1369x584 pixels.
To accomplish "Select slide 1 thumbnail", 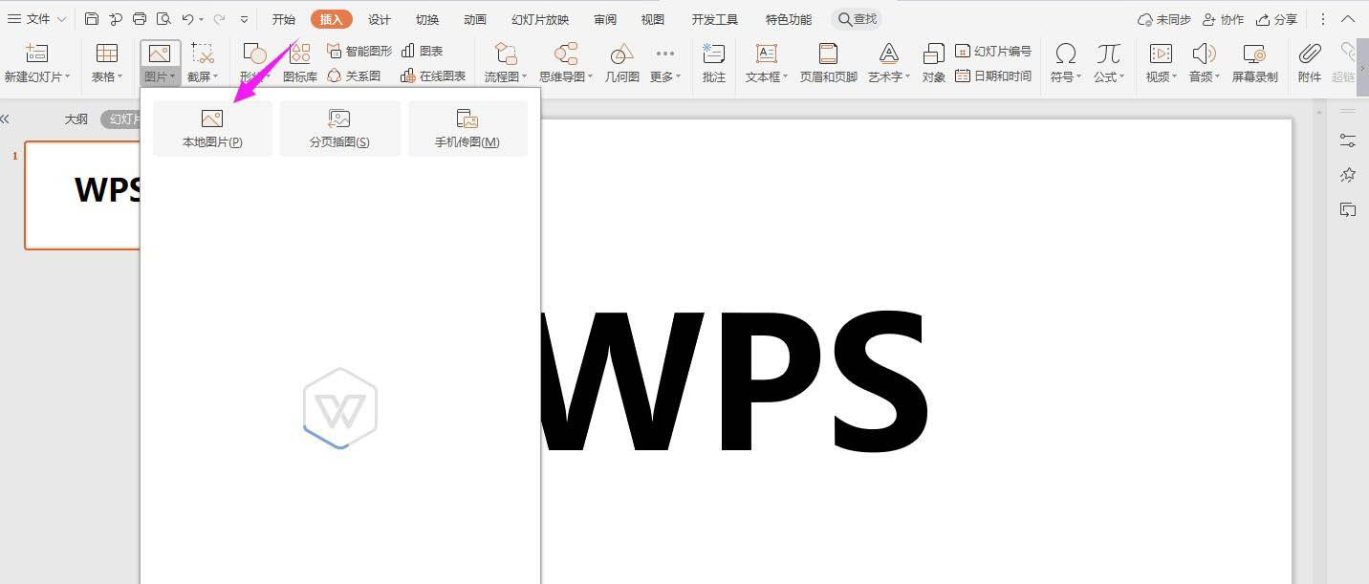I will coord(83,195).
